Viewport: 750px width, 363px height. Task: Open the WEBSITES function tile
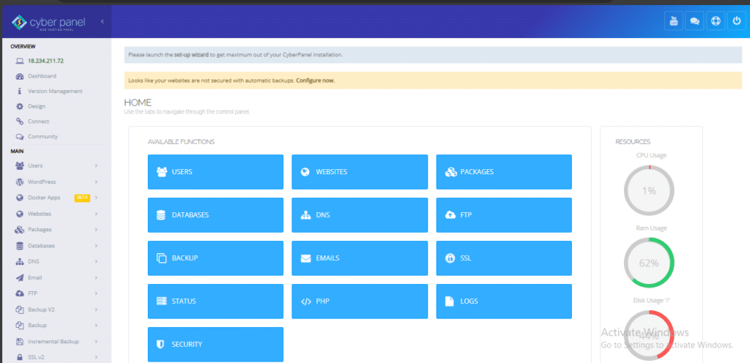click(360, 172)
